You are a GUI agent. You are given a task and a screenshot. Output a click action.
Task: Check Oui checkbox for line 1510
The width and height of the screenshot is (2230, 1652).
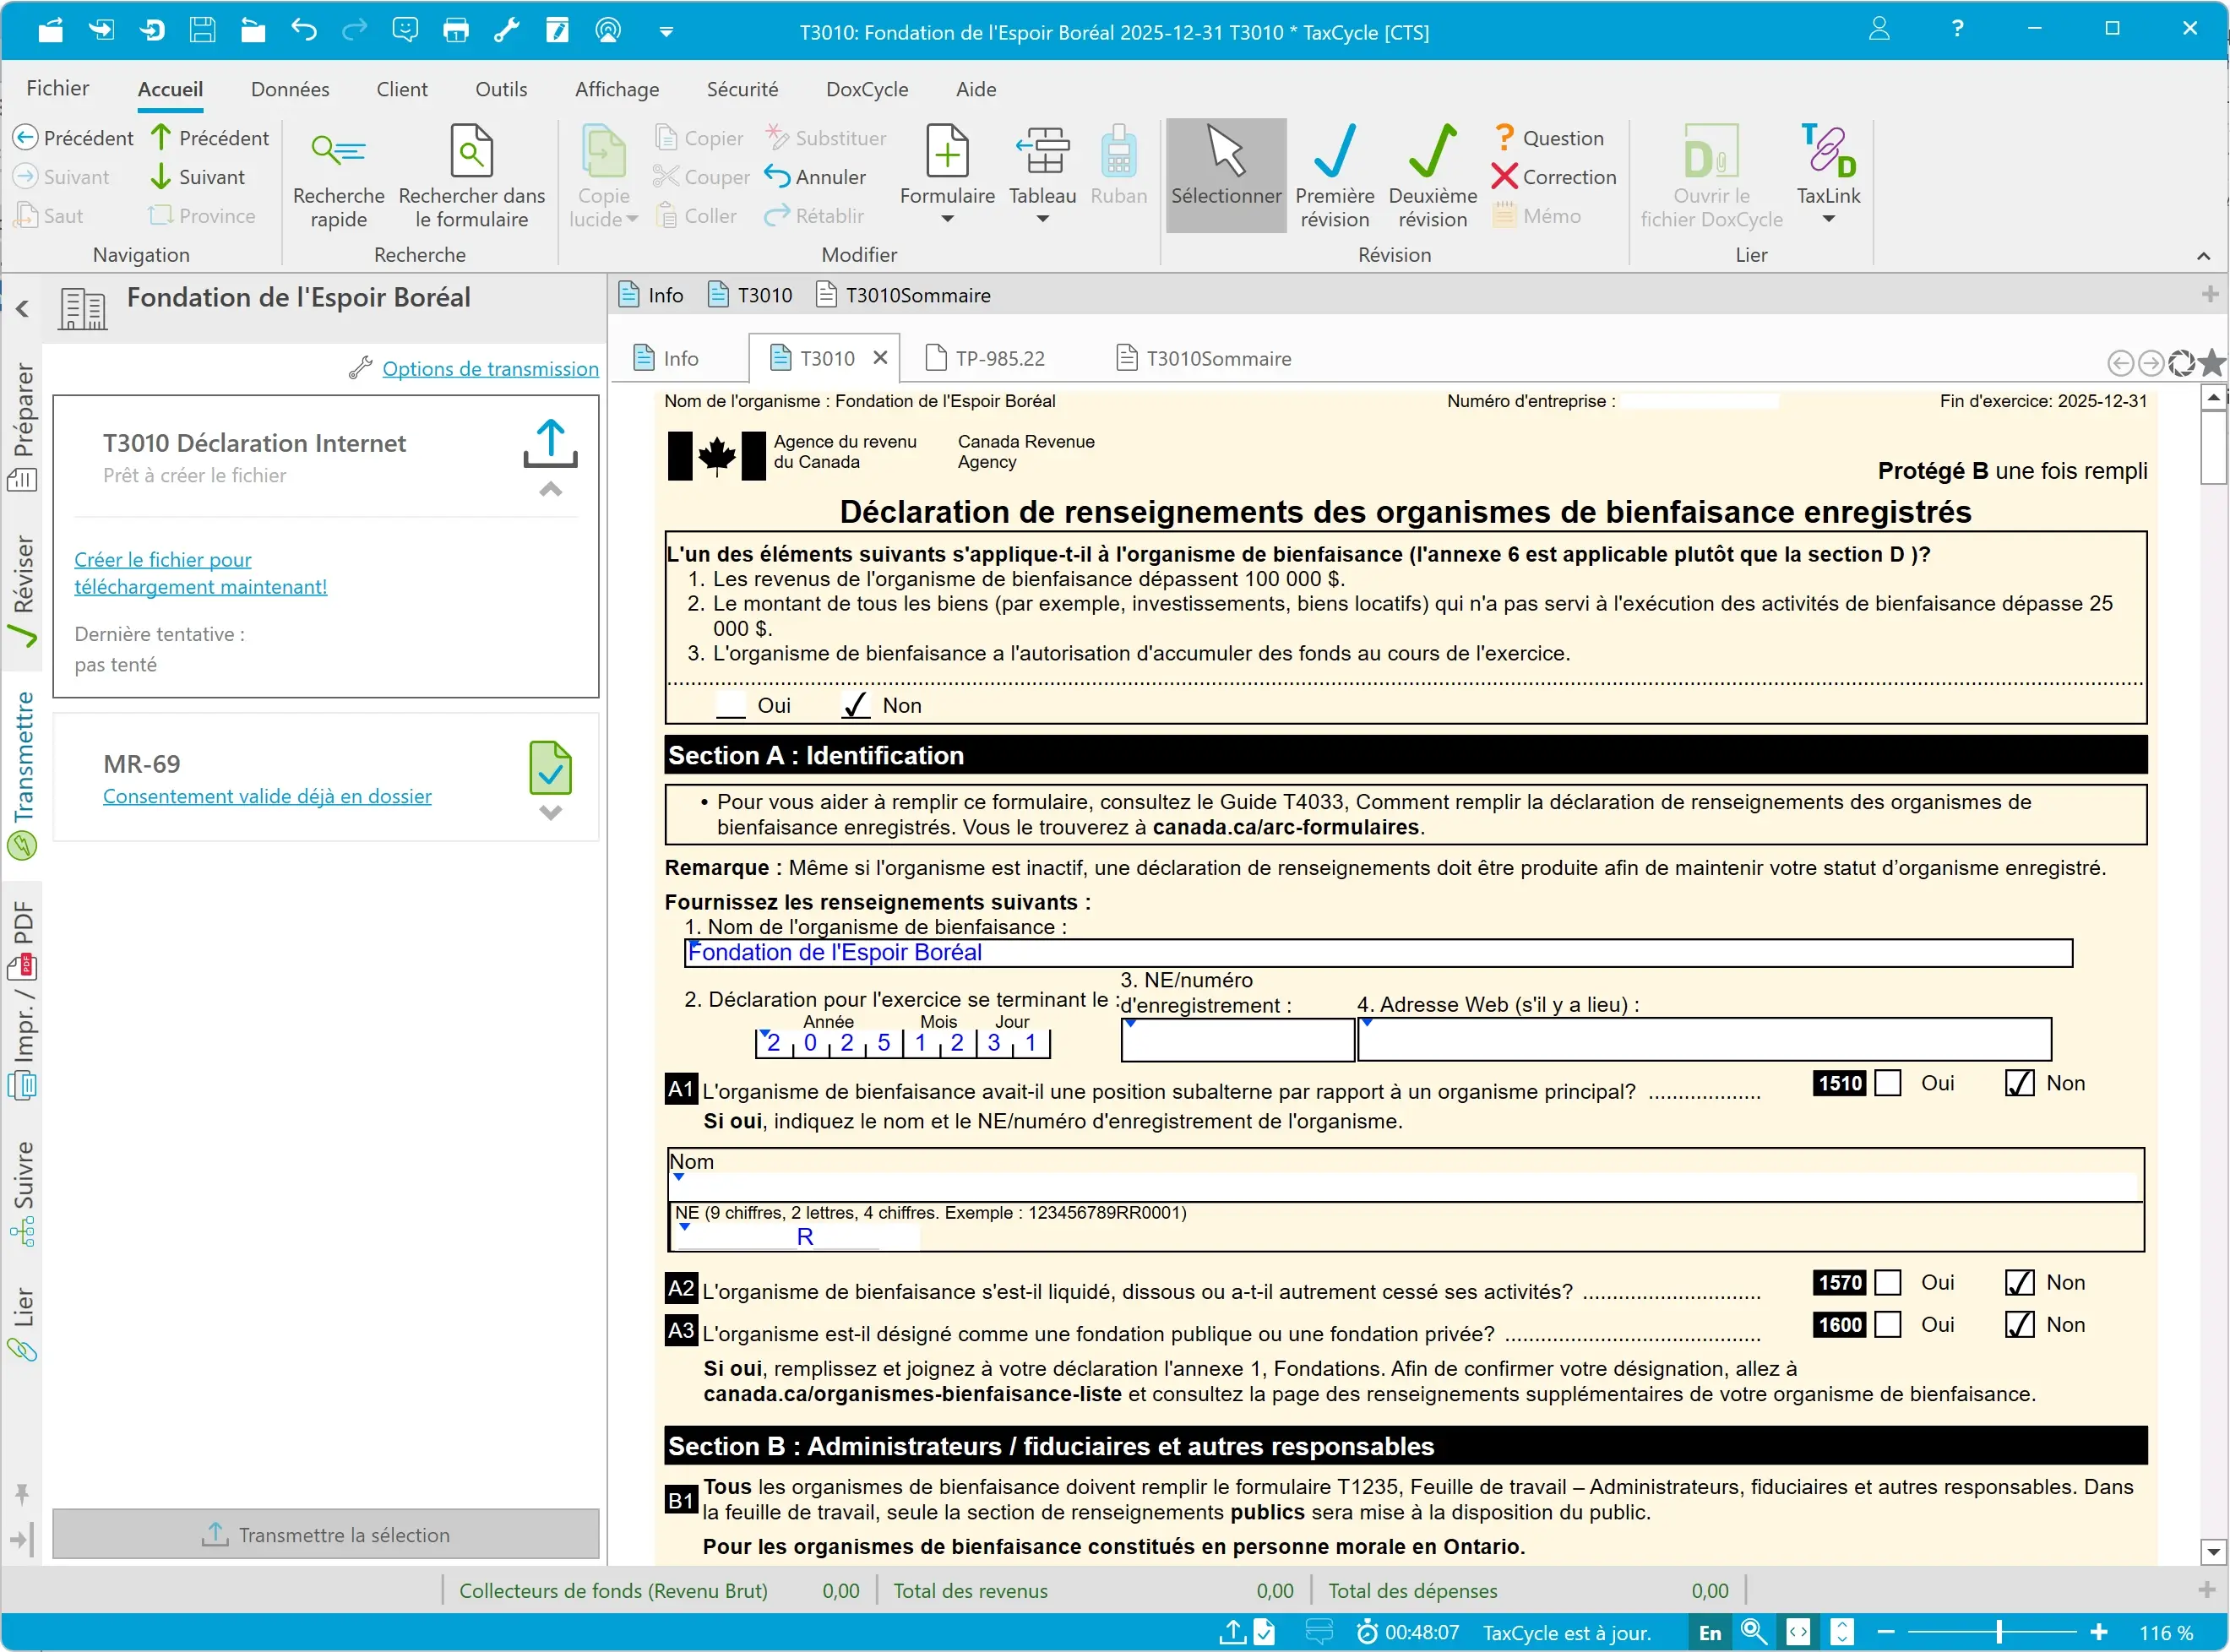click(1887, 1084)
